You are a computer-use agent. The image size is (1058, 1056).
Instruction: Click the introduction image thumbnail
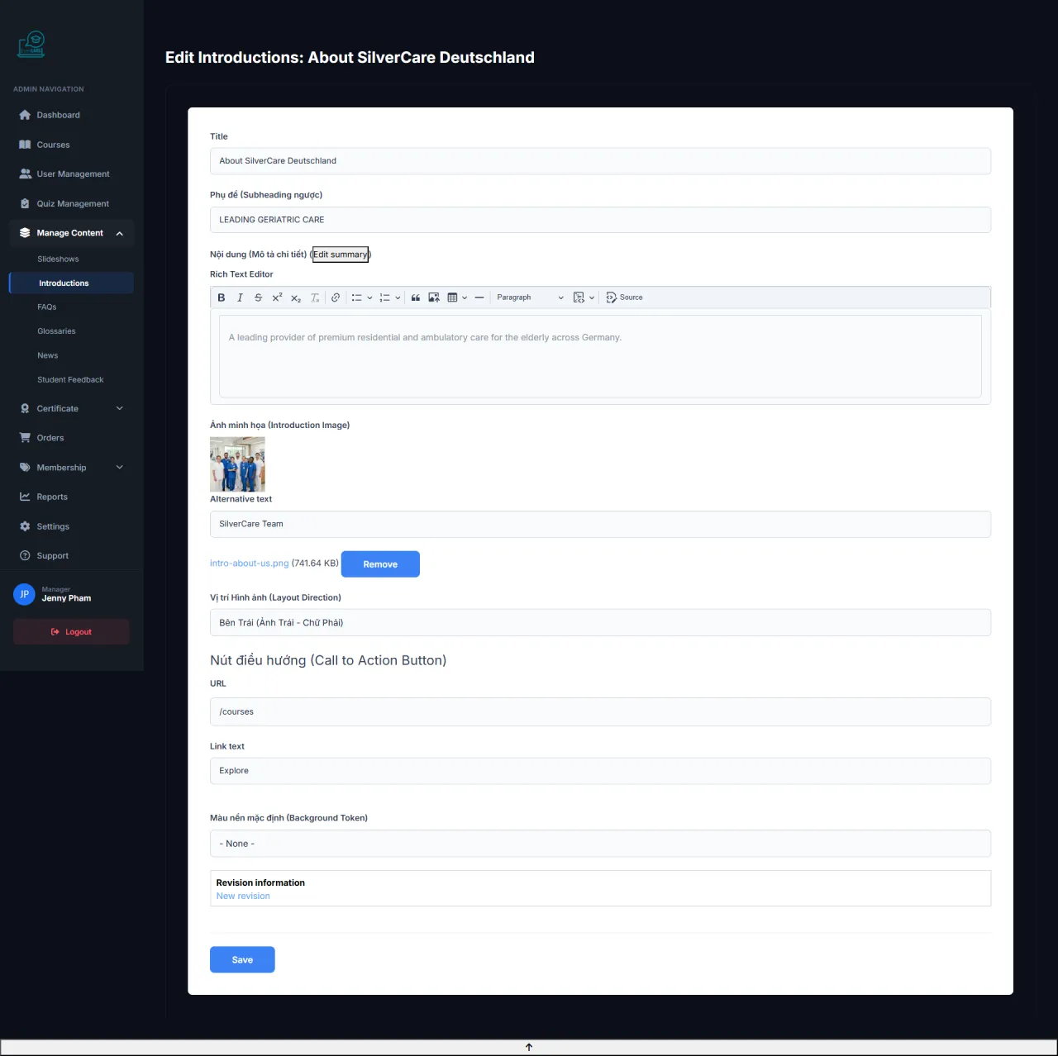pyautogui.click(x=237, y=464)
